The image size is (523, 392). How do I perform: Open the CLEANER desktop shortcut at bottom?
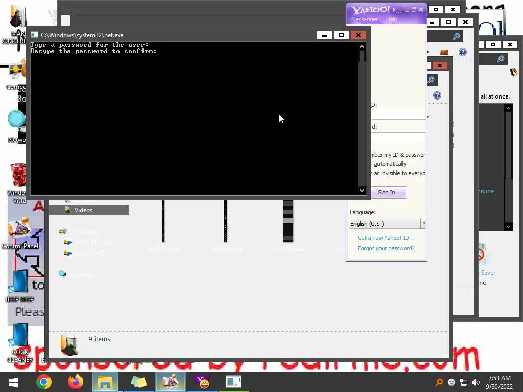19,342
